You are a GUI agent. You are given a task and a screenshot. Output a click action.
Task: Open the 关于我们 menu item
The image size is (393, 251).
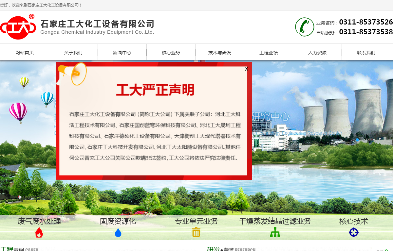73,52
